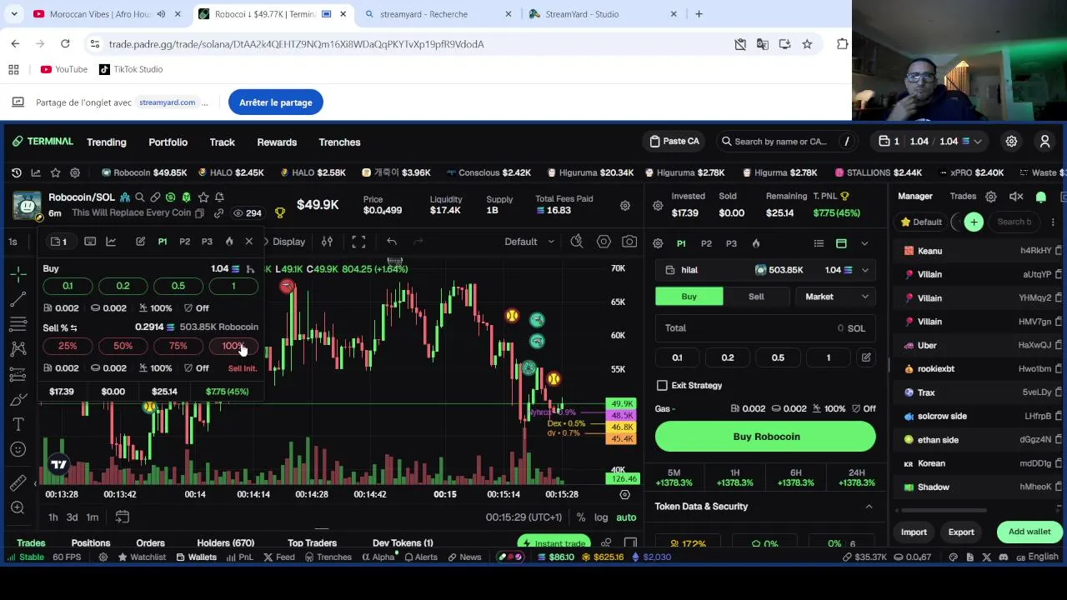Viewport: 1067px width, 600px height.
Task: Add a new wallet group with plus
Action: 974,222
